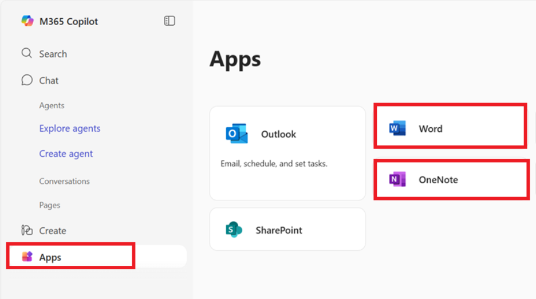536x299 pixels.
Task: Click the Word app icon
Action: [397, 128]
